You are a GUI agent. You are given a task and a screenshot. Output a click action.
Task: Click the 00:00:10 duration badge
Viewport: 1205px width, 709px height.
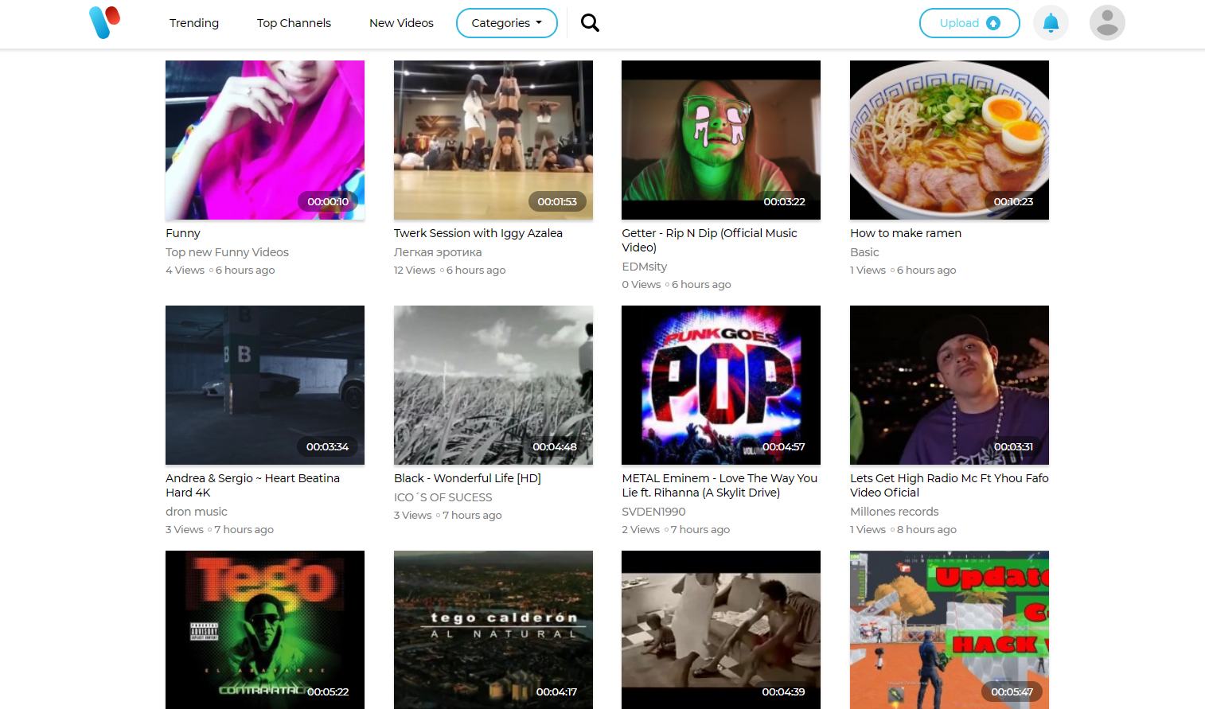pyautogui.click(x=328, y=201)
